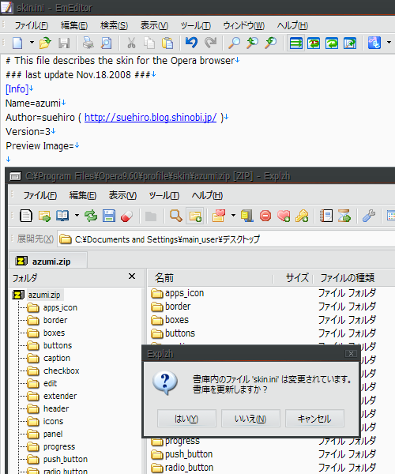
Task: Select push_button folder in file list
Action: tap(189, 454)
